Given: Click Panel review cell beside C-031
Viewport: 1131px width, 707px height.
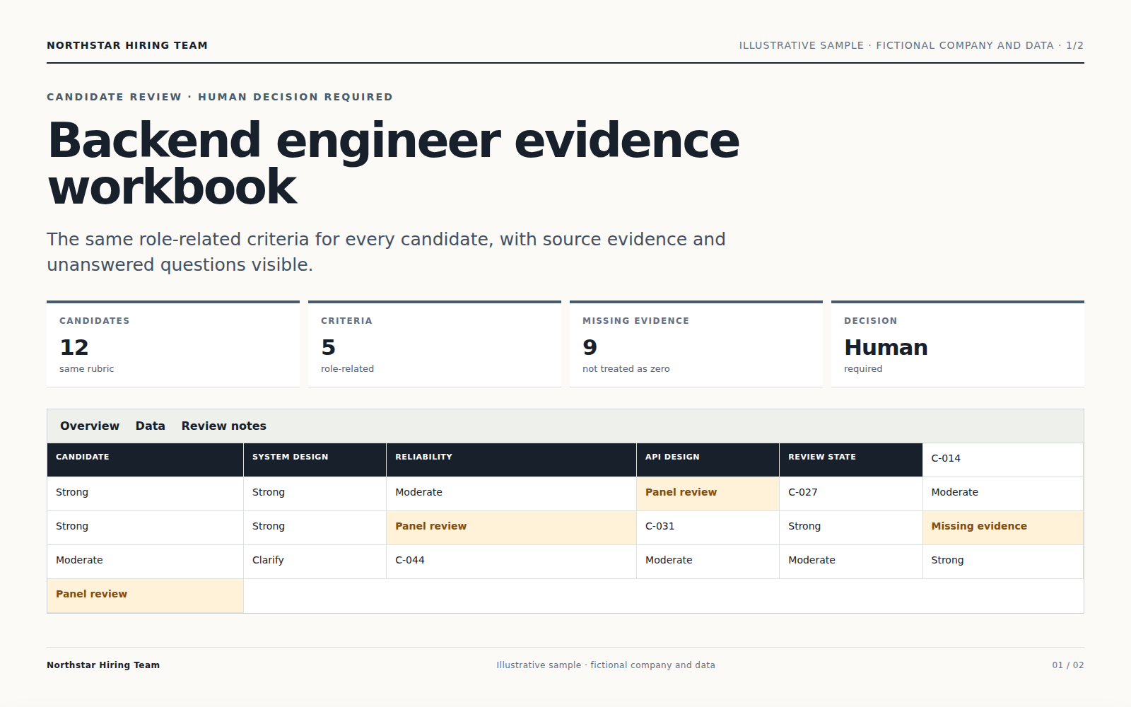Looking at the screenshot, I should 511,527.
